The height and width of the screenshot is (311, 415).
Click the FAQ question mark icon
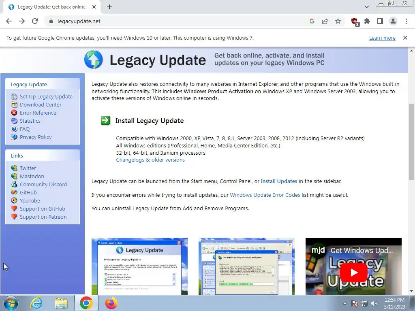click(x=14, y=129)
